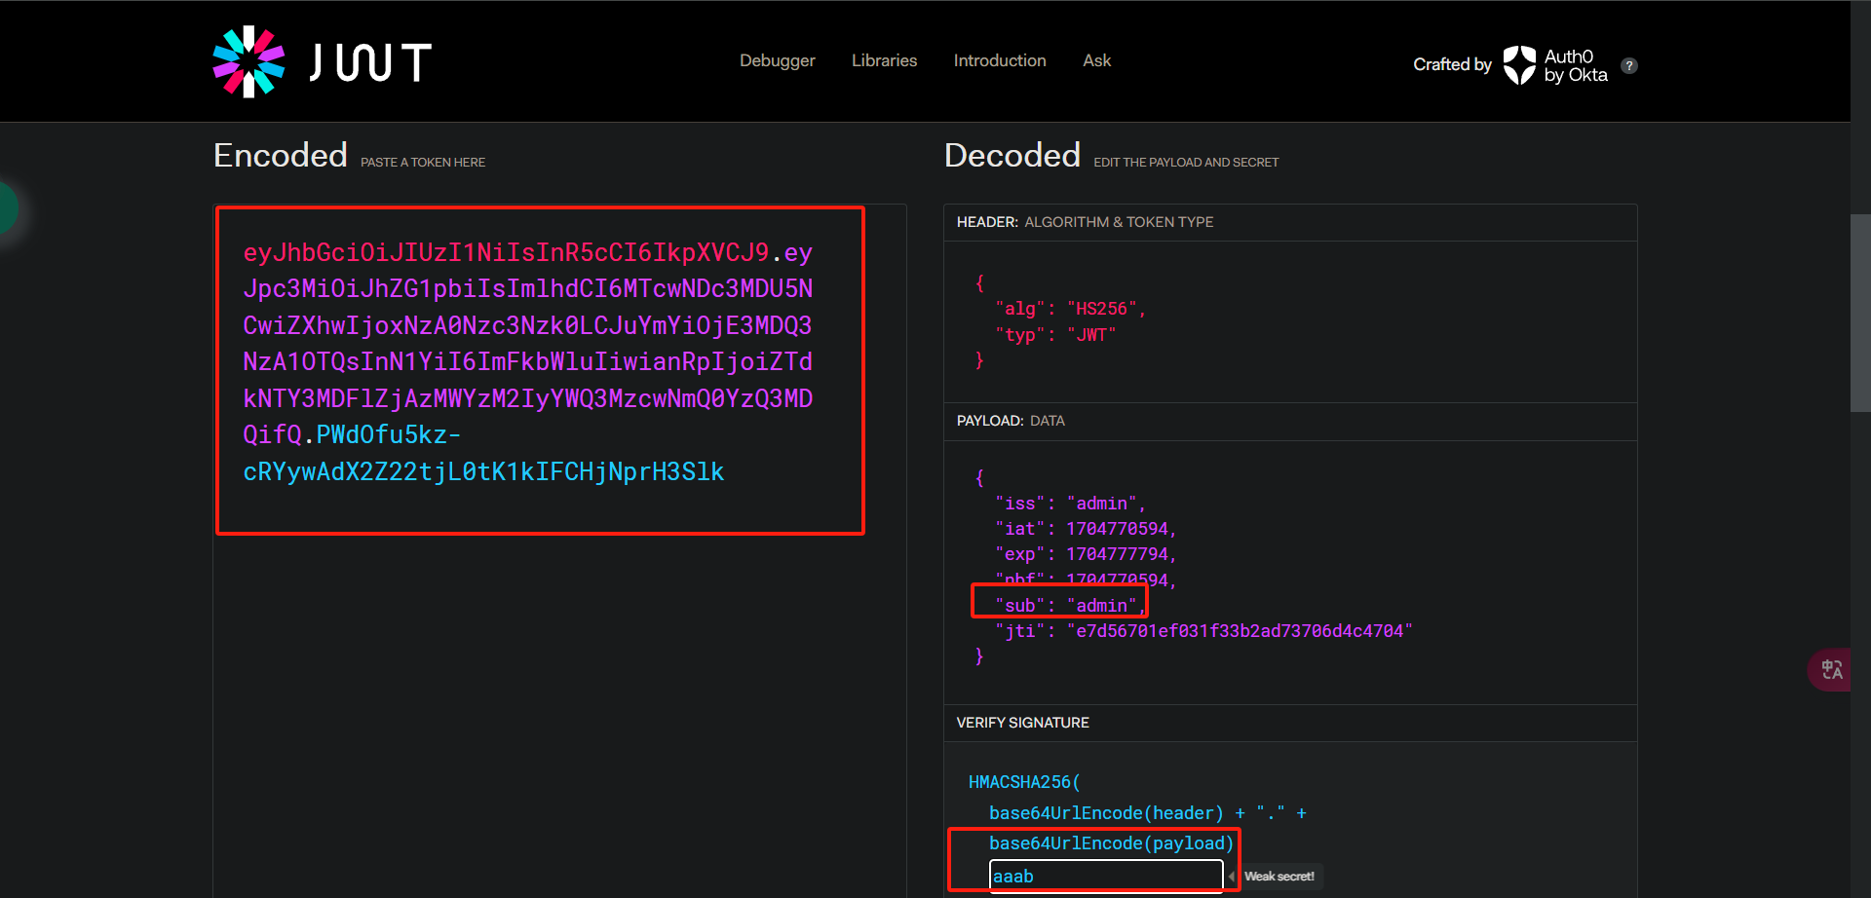
Task: Open the Libraries menu item
Action: coord(884,60)
